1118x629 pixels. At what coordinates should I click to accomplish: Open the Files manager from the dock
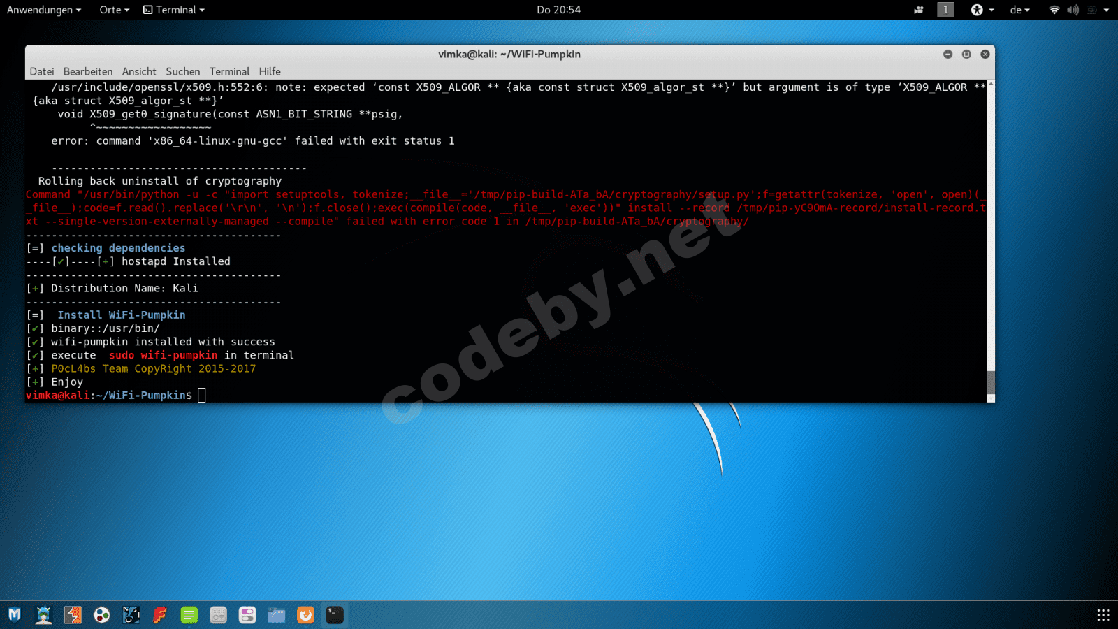click(277, 615)
